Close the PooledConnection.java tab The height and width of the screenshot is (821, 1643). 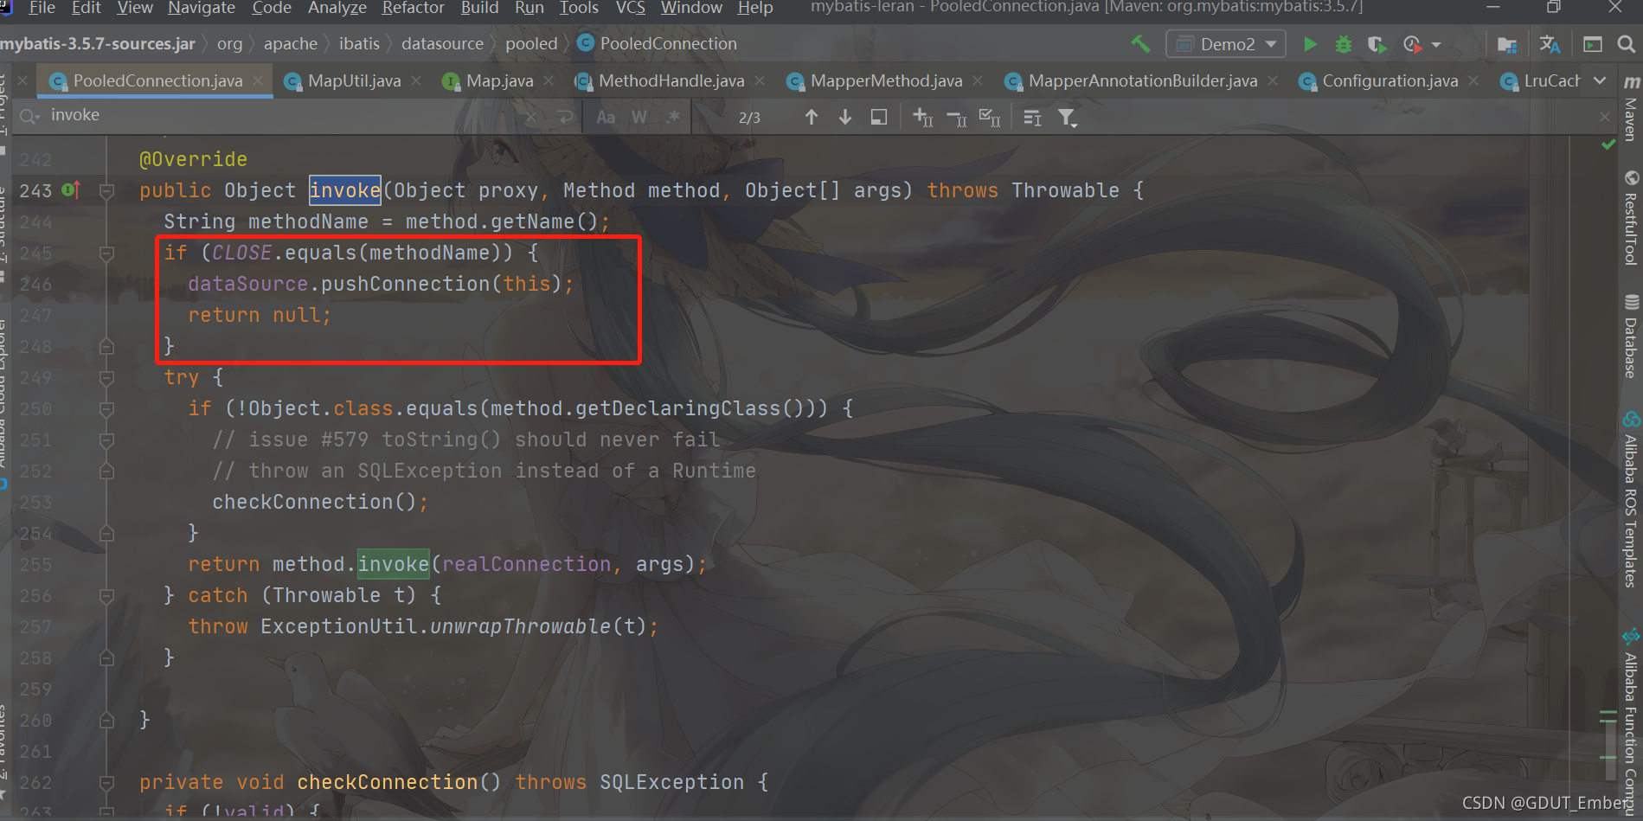(x=258, y=80)
